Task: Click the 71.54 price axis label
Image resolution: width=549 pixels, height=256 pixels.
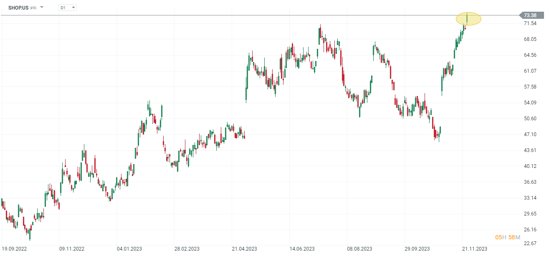Action: click(530, 23)
